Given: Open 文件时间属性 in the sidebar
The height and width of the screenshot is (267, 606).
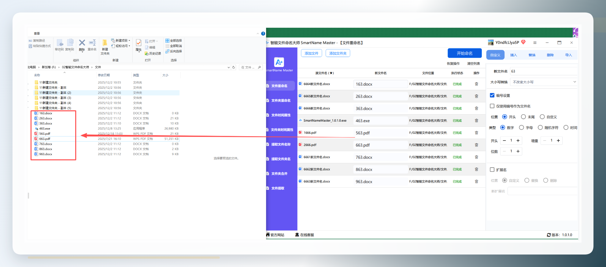Looking at the screenshot, I should point(281,115).
